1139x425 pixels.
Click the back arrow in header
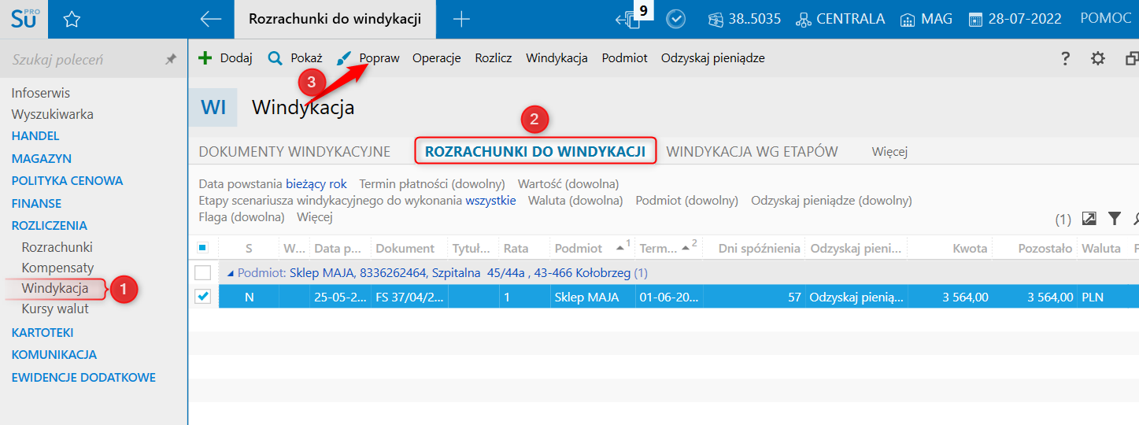pyautogui.click(x=210, y=20)
